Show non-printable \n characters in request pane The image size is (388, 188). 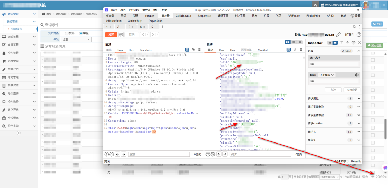point(194,50)
